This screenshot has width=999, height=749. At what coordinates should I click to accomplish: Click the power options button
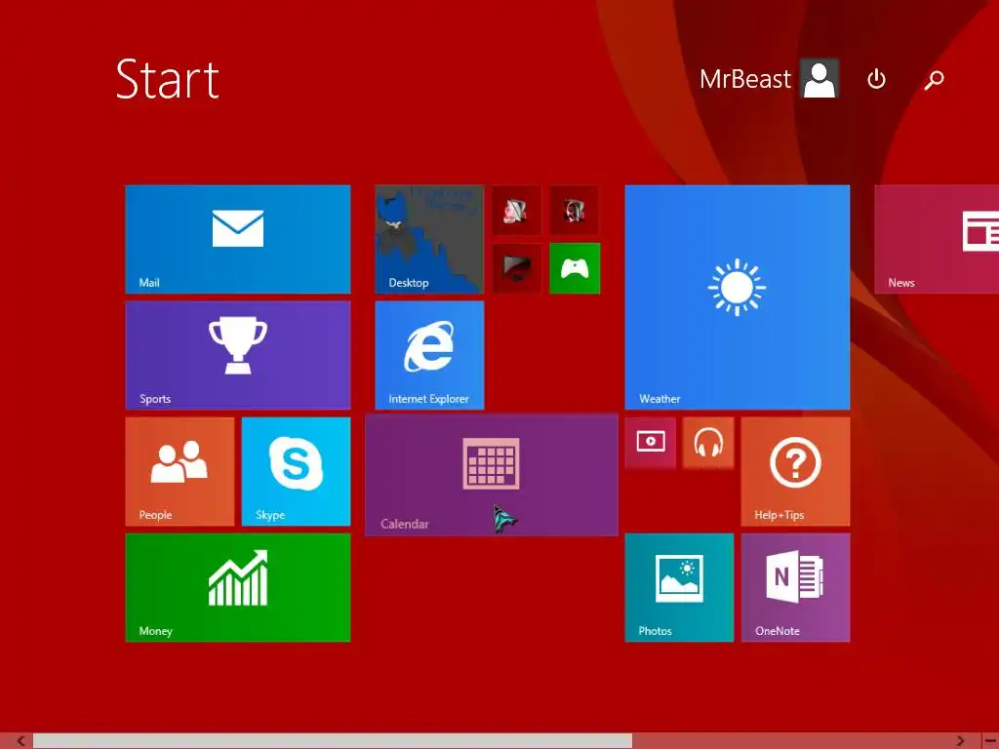pos(877,80)
